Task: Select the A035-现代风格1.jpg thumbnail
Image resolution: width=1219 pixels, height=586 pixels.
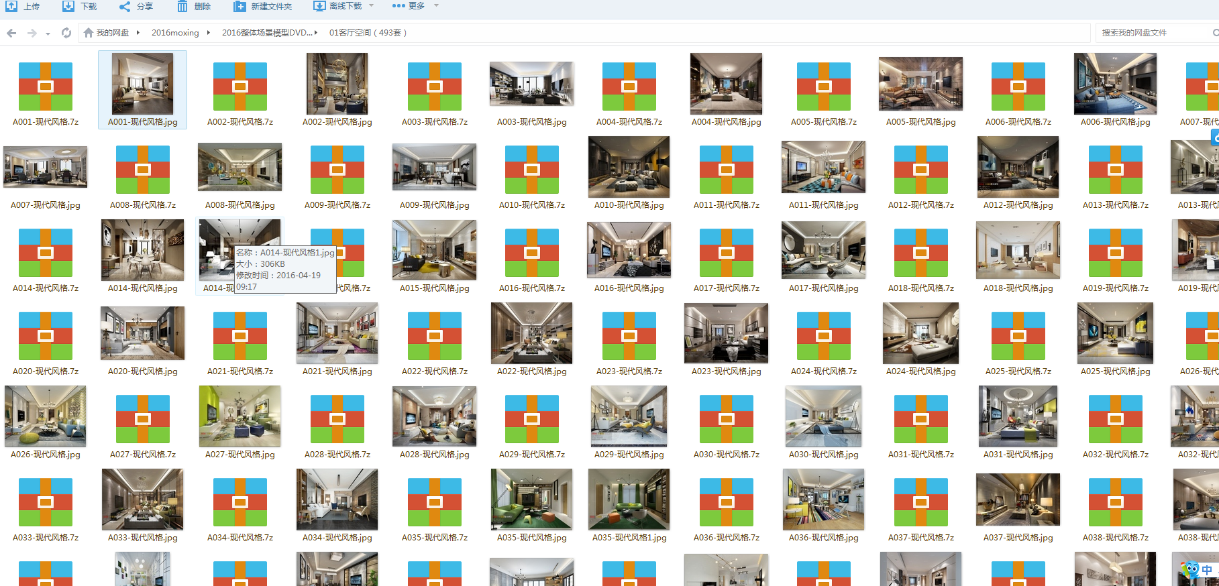Action: [629, 500]
